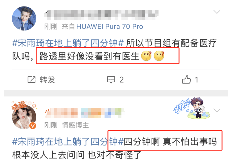Open comments via the speech bubble icon
Viewport: 233px width, 168px height.
pyautogui.click(x=111, y=79)
